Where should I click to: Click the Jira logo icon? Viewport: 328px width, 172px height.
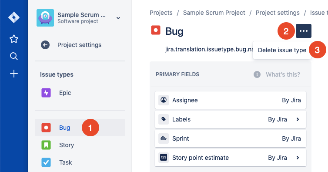(x=14, y=17)
